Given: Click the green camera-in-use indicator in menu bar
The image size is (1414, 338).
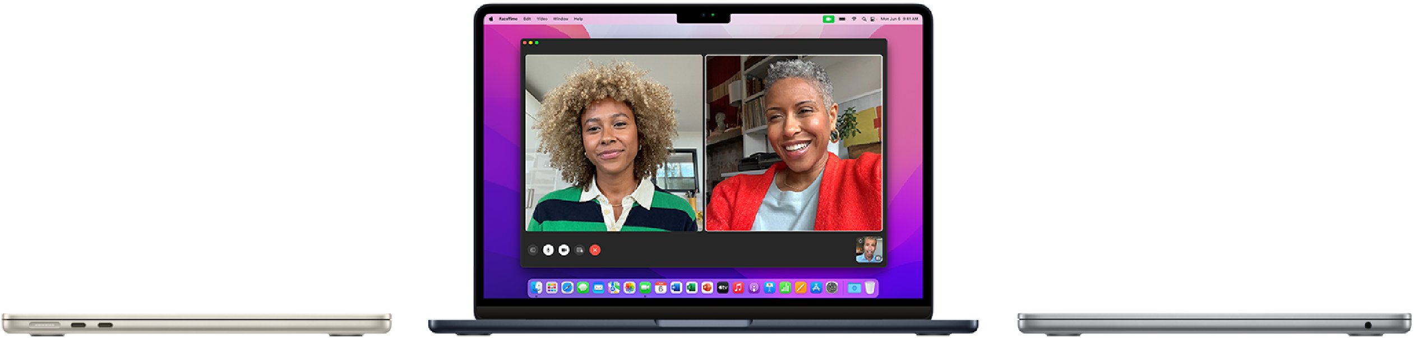Looking at the screenshot, I should pyautogui.click(x=828, y=19).
